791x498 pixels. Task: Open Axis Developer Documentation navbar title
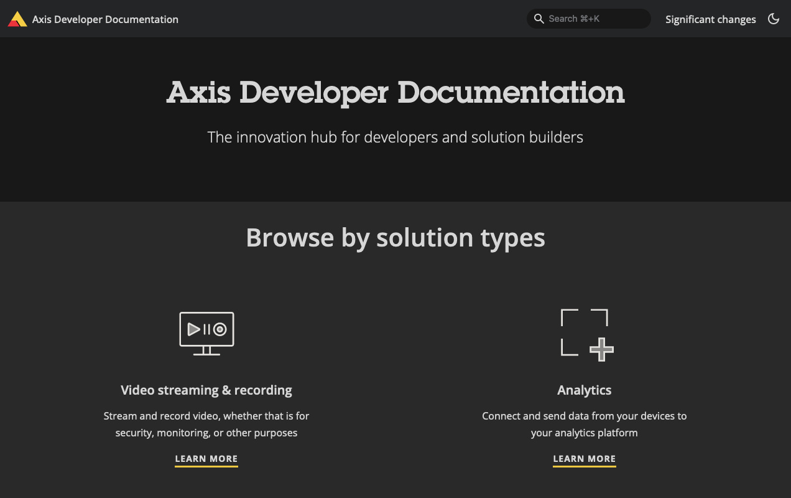pos(105,19)
